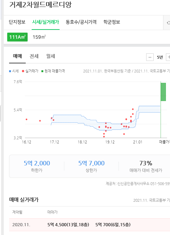Open the 단지정보 tab

[17, 22]
